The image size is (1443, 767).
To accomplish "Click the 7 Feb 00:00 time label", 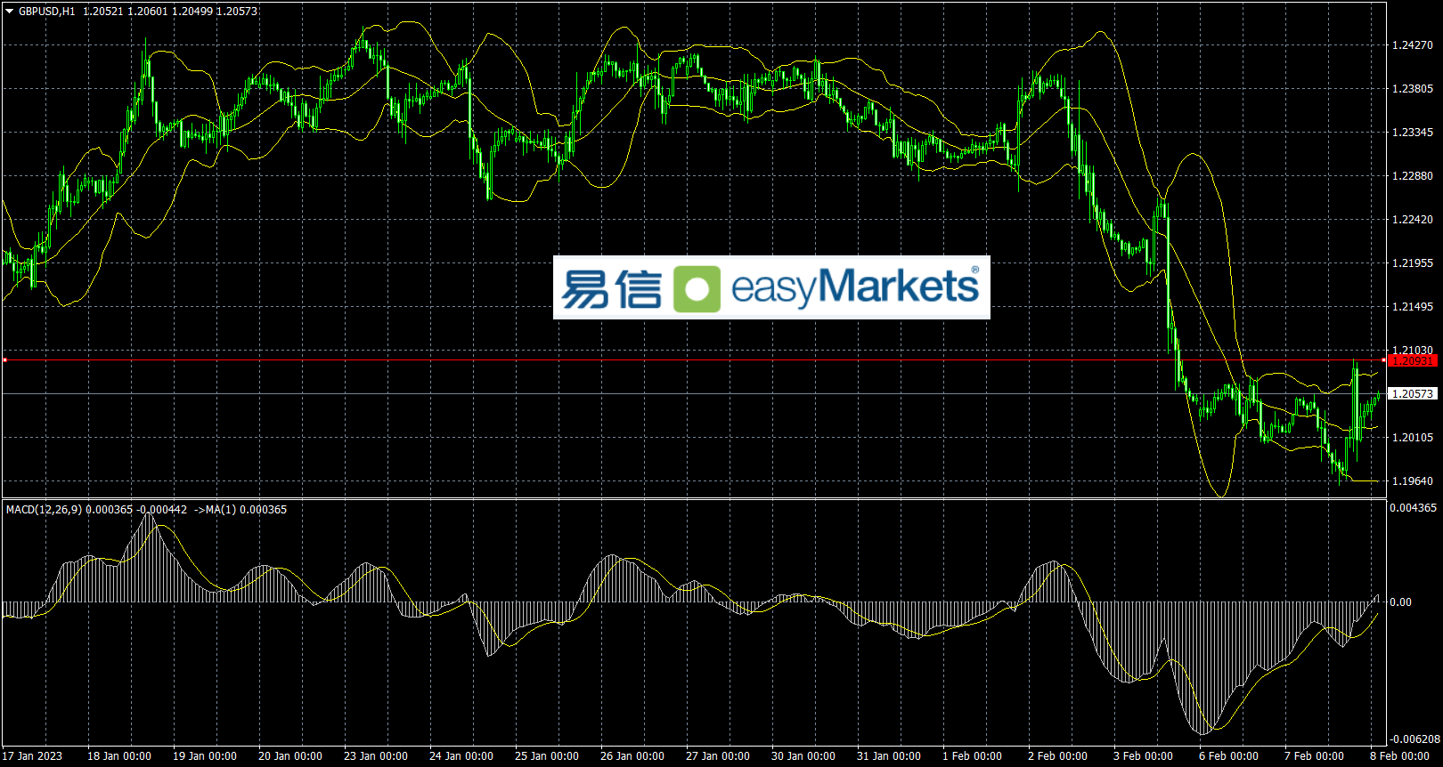I will [x=1315, y=756].
